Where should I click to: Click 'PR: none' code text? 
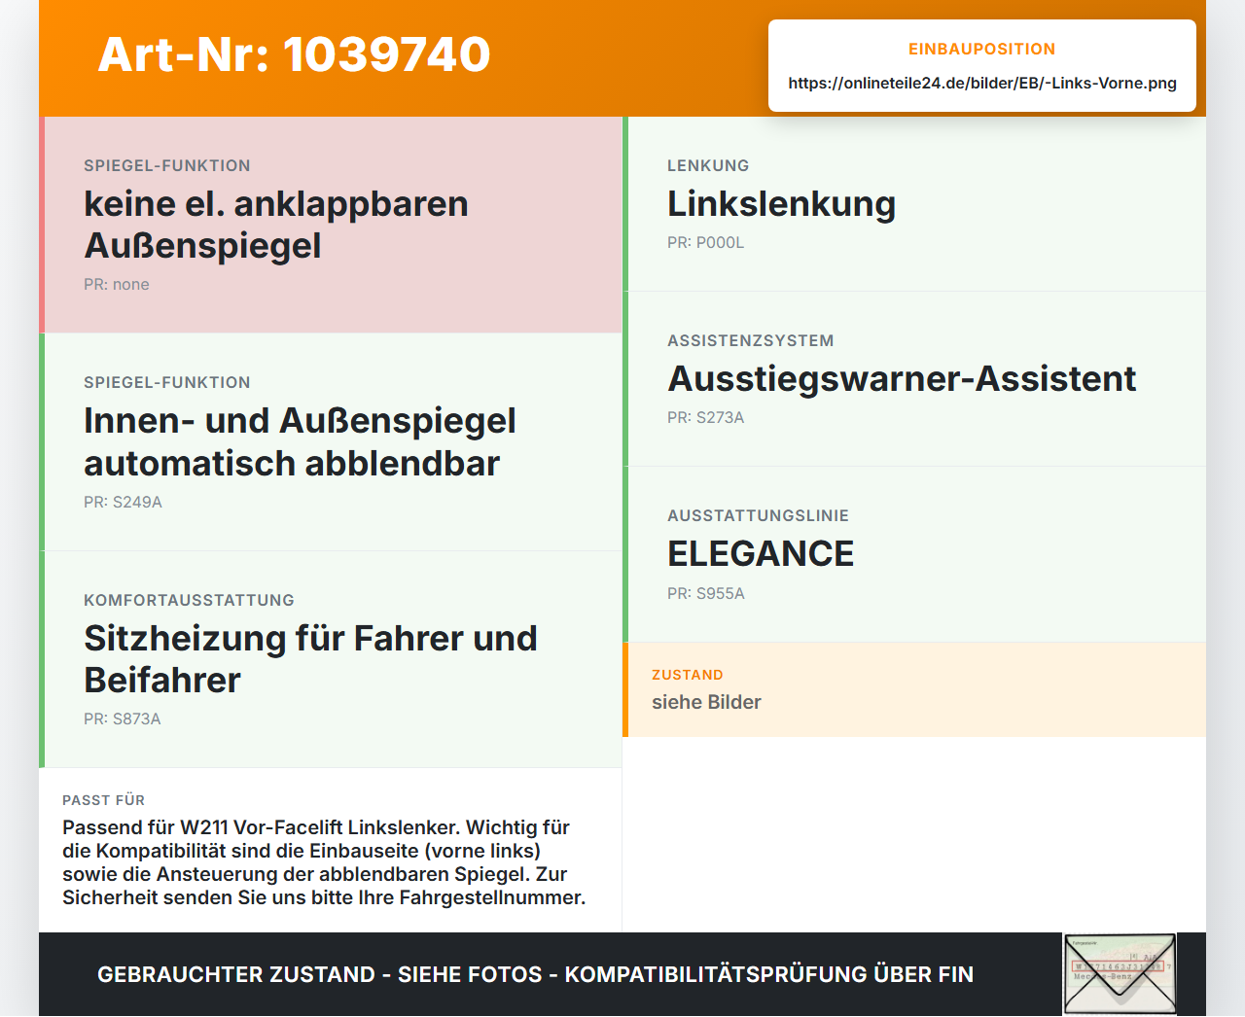tap(117, 284)
